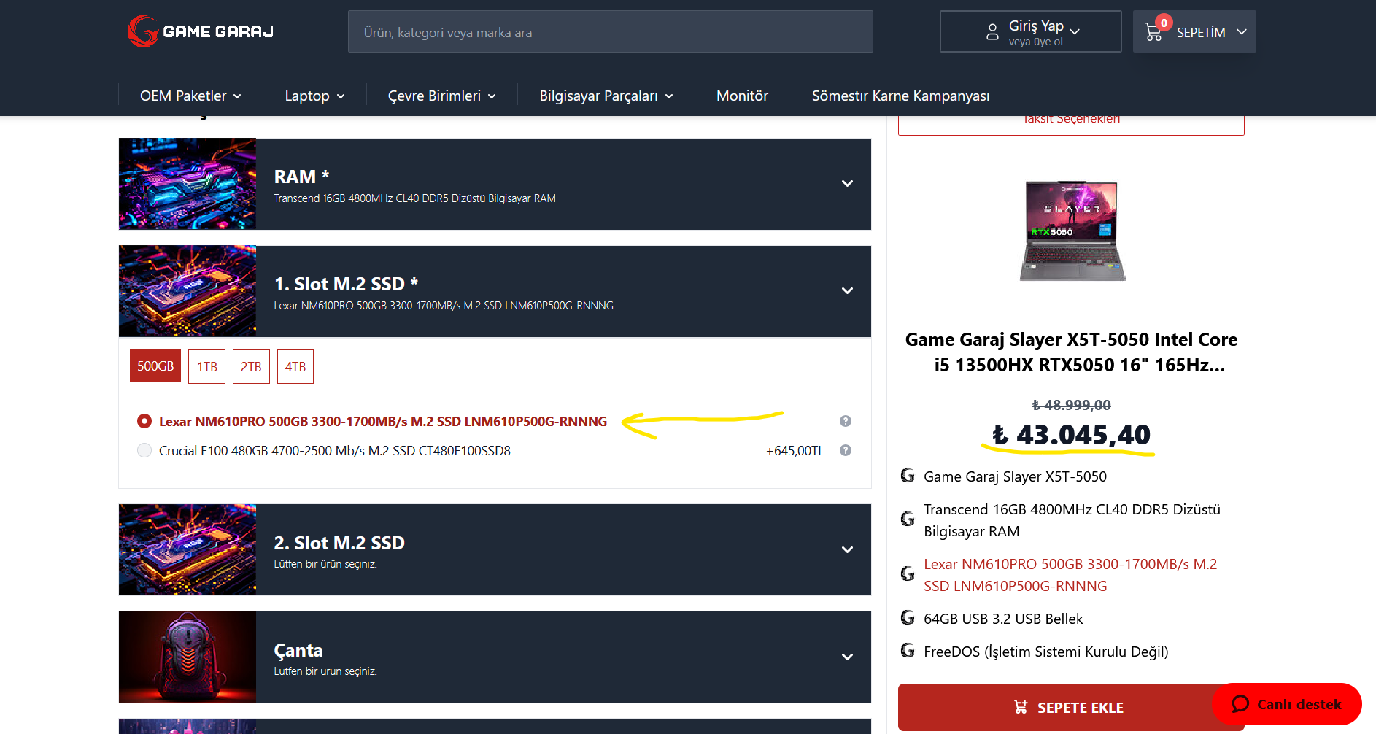Viewport: 1376px width, 734px height.
Task: Select Lexar NM610PRO 500GB SSD radio button
Action: tap(144, 421)
